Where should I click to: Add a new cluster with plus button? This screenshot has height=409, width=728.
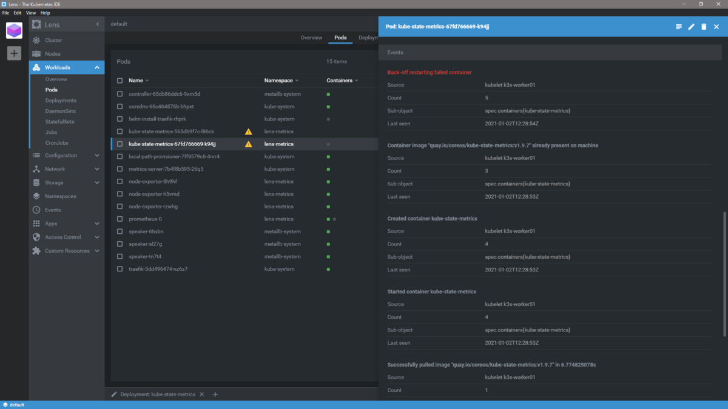pos(14,53)
